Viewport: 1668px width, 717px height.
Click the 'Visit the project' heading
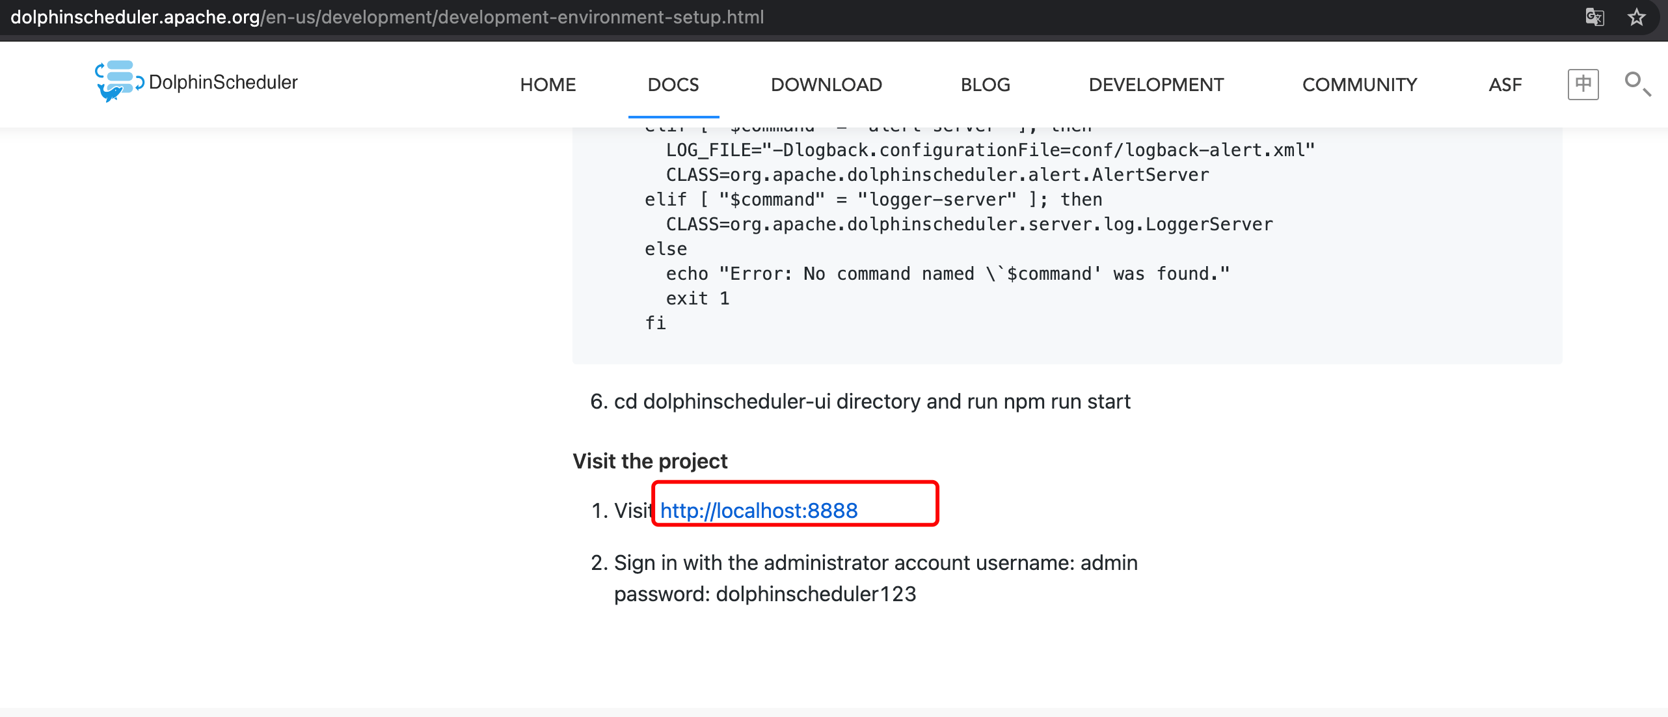[x=650, y=461]
